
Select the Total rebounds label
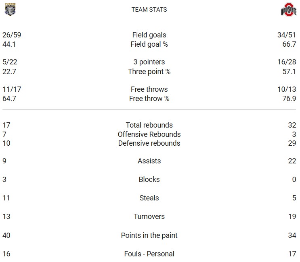click(149, 125)
